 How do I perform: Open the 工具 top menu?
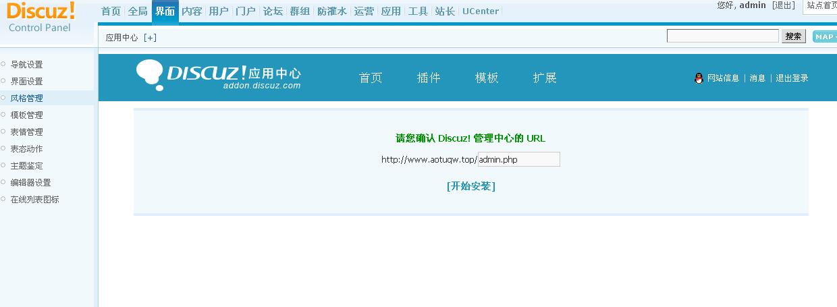tap(418, 11)
